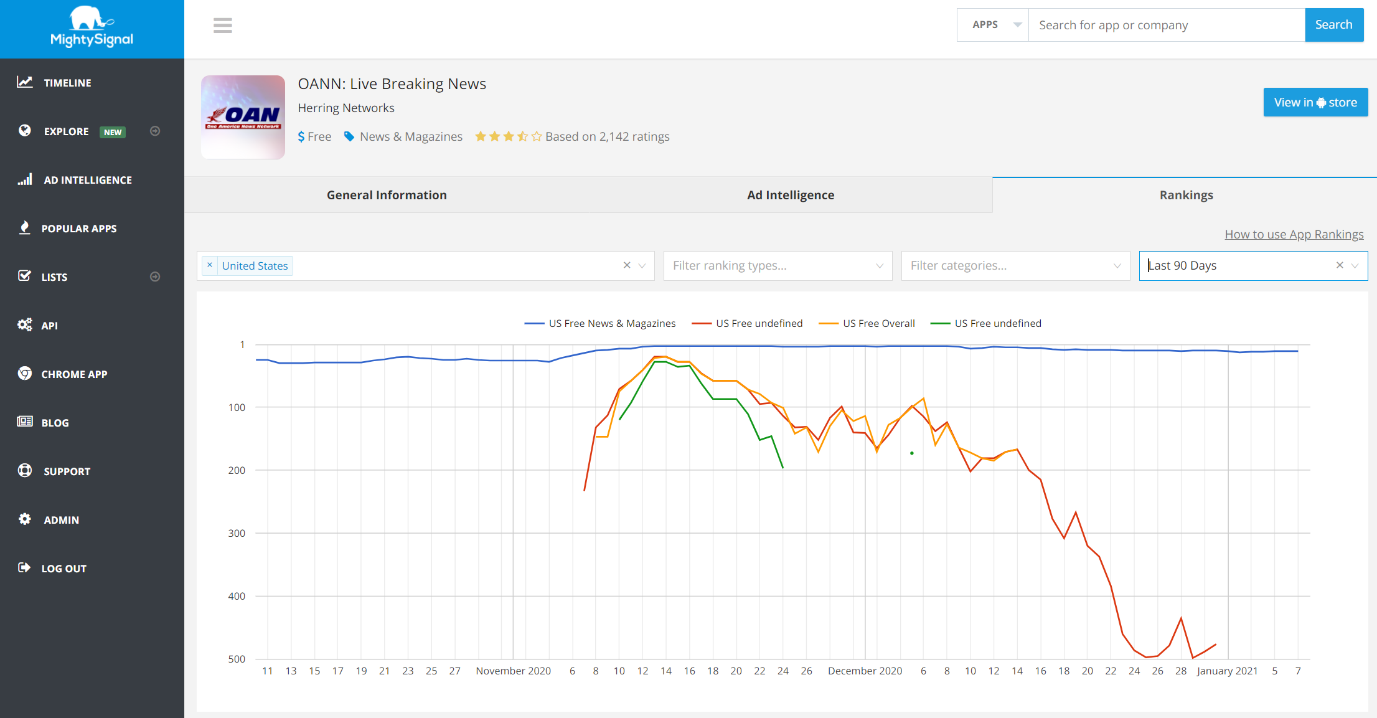Open the Herring Networks publisher link
The height and width of the screenshot is (718, 1377).
point(346,108)
